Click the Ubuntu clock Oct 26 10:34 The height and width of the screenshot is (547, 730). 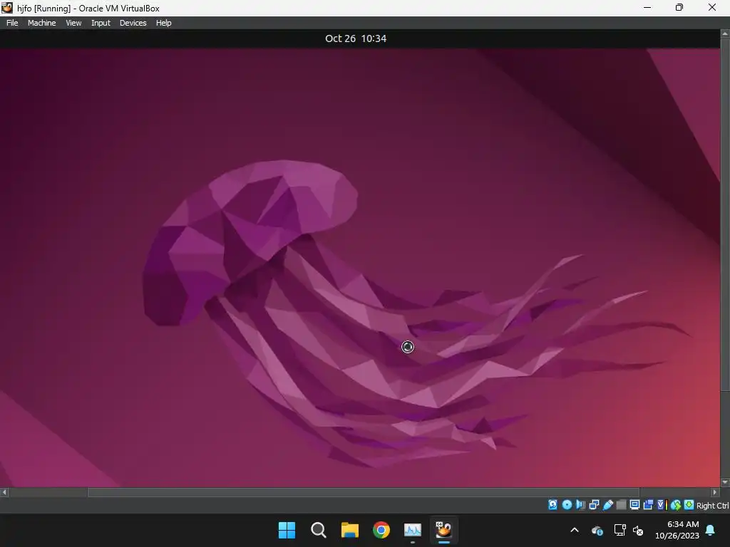[356, 38]
